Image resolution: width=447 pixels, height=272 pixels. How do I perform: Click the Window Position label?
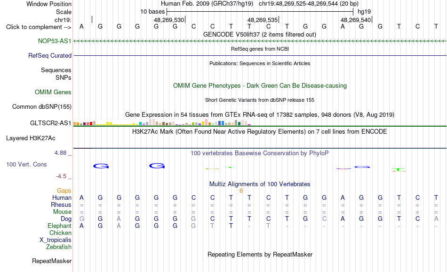point(49,4)
